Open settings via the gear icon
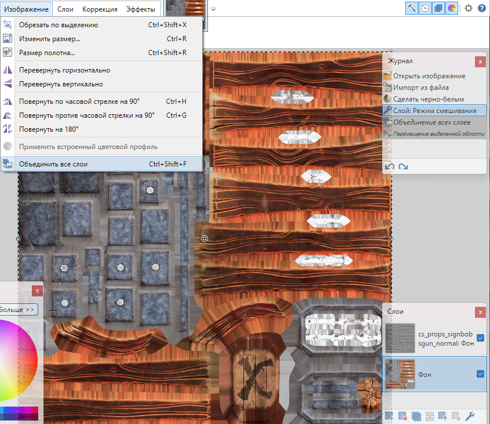The width and height of the screenshot is (490, 424). (x=469, y=8)
